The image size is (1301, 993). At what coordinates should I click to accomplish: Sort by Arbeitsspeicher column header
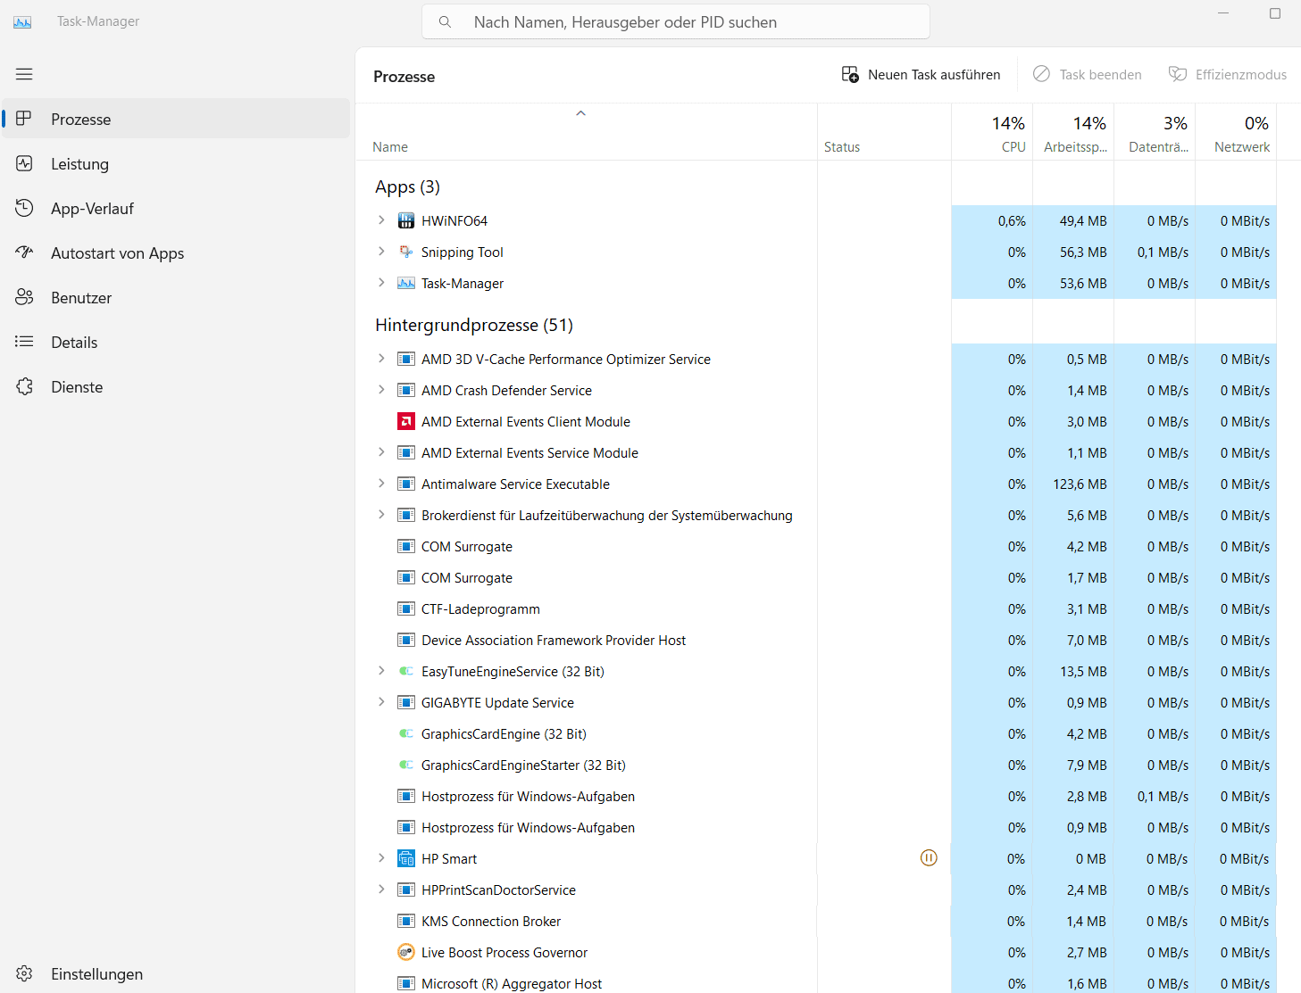(1073, 132)
